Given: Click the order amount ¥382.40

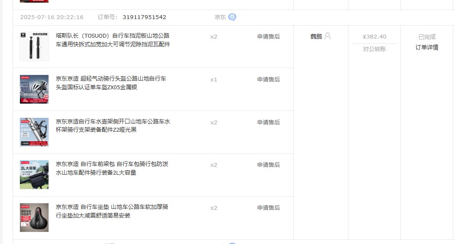Looking at the screenshot, I should 374,36.
